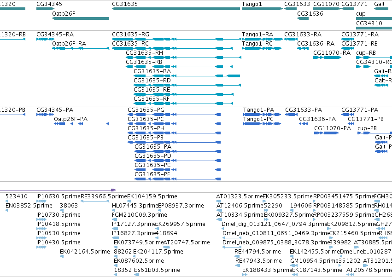Viewport: 392px width, 277px height.
Task: Open transcript CG31635-RF
Action: click(183, 104)
